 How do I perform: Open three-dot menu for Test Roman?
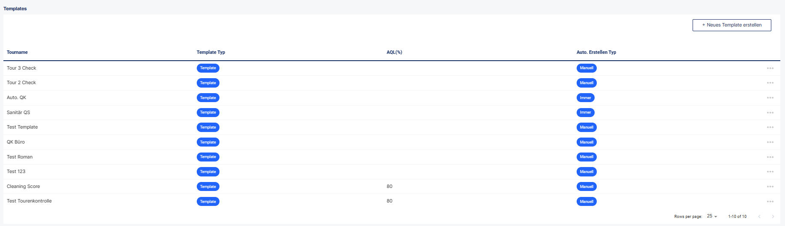pos(770,157)
